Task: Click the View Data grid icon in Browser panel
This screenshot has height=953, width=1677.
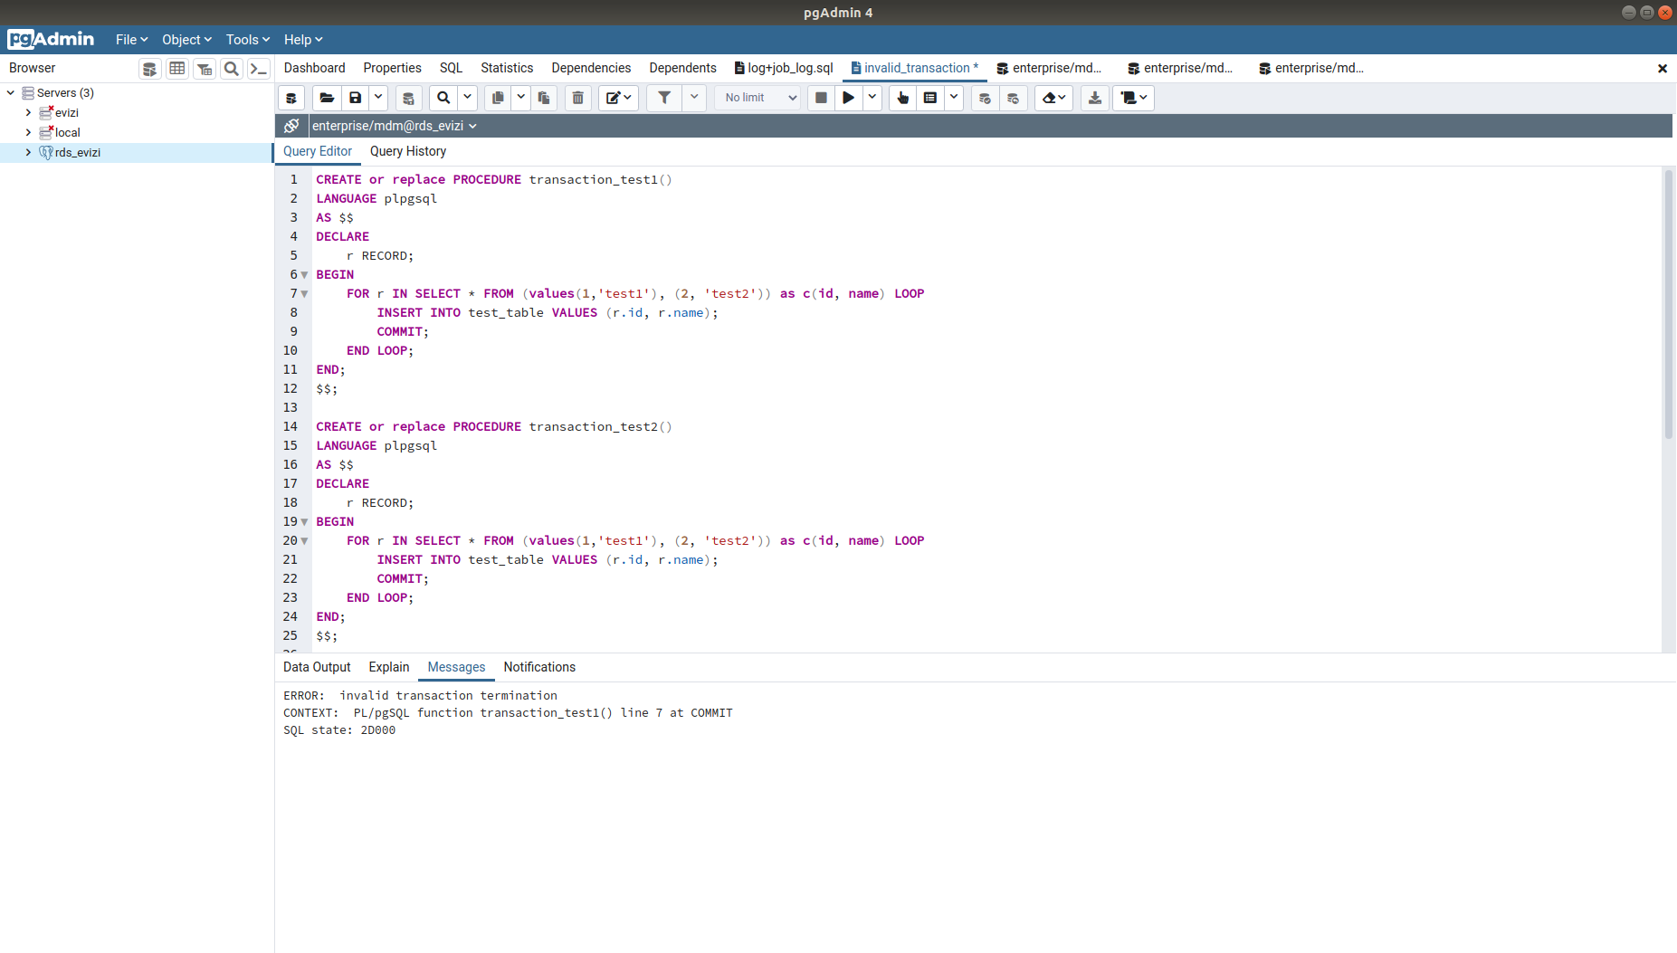Action: [x=177, y=69]
